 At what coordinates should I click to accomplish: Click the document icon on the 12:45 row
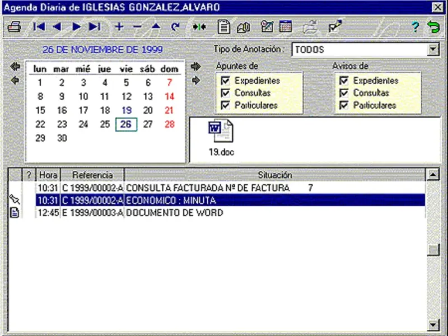click(x=15, y=213)
